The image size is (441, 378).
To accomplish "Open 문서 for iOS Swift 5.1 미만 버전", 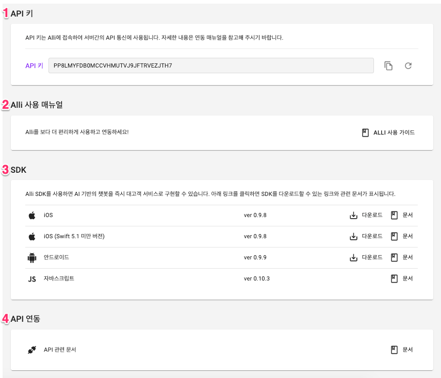I will point(402,236).
